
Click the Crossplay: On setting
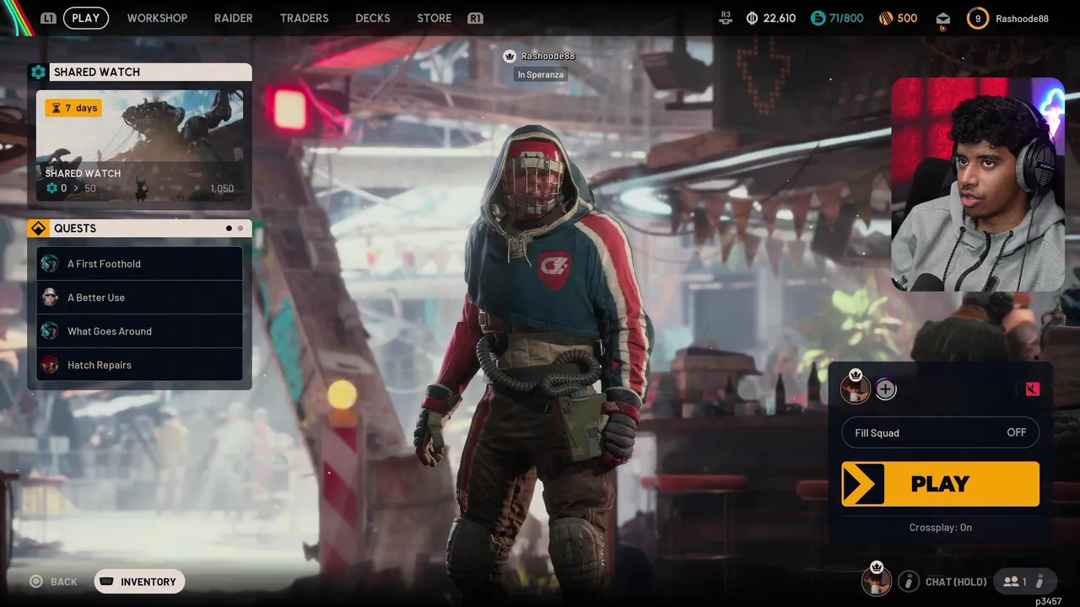[x=940, y=528]
